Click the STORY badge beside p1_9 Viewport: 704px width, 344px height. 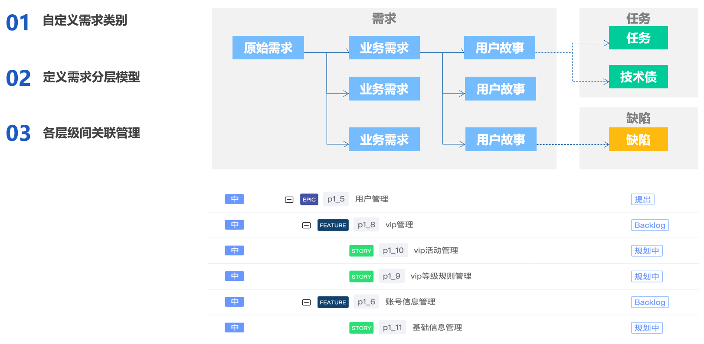pos(361,276)
